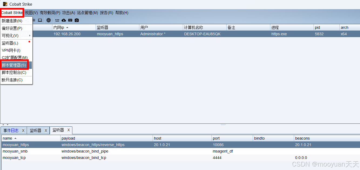This screenshot has height=170, width=360.
Task: Choose VPN网卡(I) from the dropdown menu
Action: pyautogui.click(x=16, y=50)
